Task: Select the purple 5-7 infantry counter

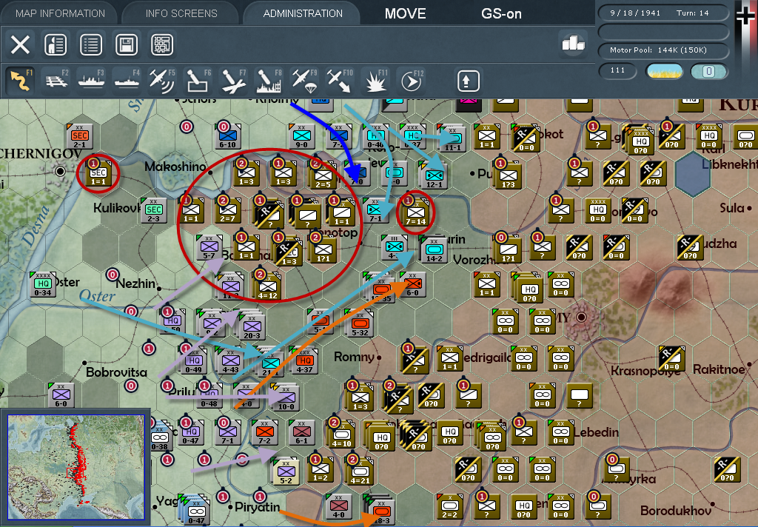Action: point(209,247)
